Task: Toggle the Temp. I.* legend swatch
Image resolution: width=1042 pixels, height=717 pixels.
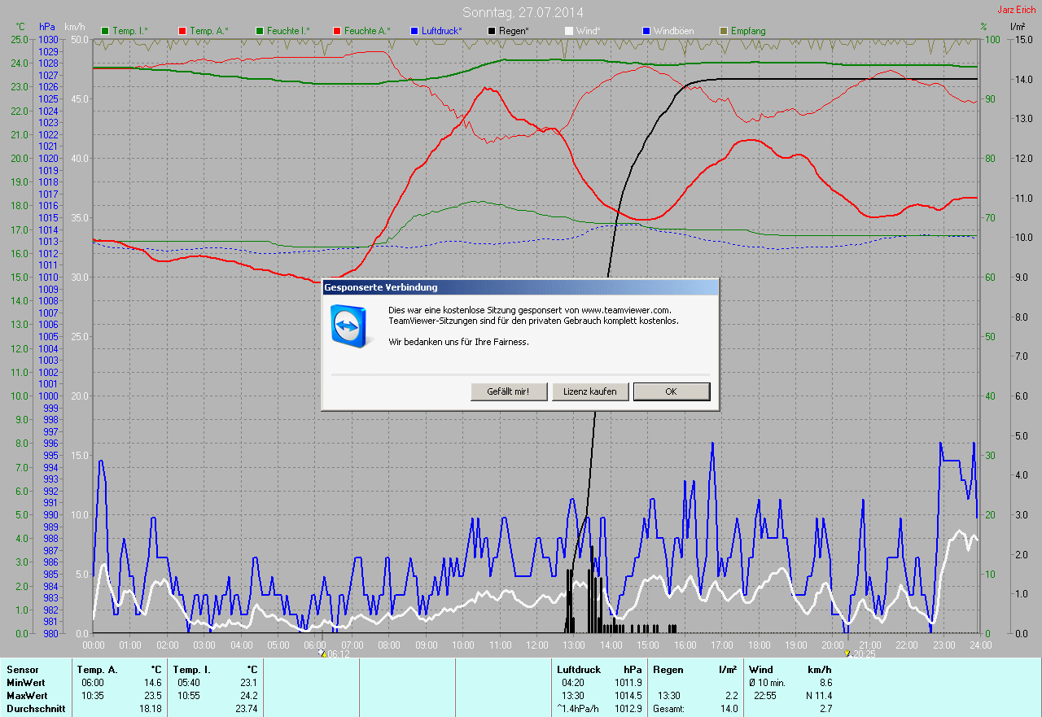Action: click(105, 31)
